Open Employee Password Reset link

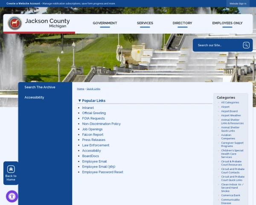pyautogui.click(x=102, y=172)
